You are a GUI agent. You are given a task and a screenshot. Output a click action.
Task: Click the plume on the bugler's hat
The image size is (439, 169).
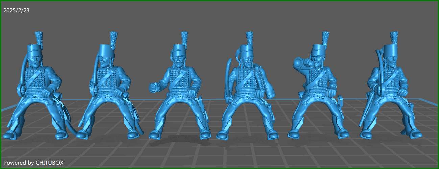[325, 38]
